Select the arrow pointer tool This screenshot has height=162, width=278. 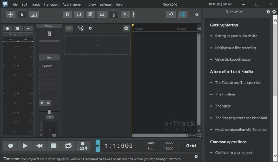[22, 15]
